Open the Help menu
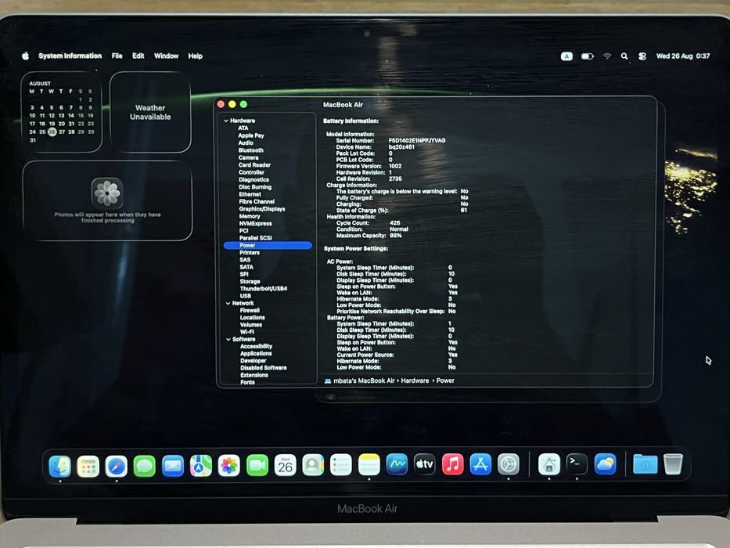The width and height of the screenshot is (730, 548). (x=195, y=56)
